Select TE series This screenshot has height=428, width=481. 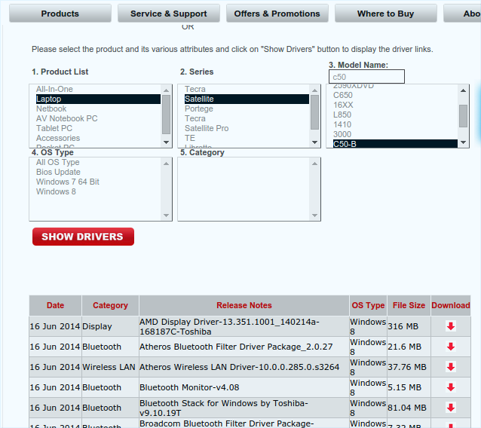[247, 139]
